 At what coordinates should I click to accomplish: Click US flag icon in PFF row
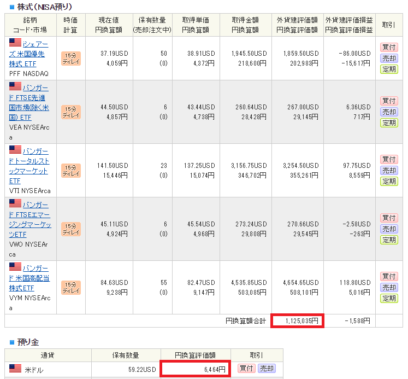click(x=15, y=43)
